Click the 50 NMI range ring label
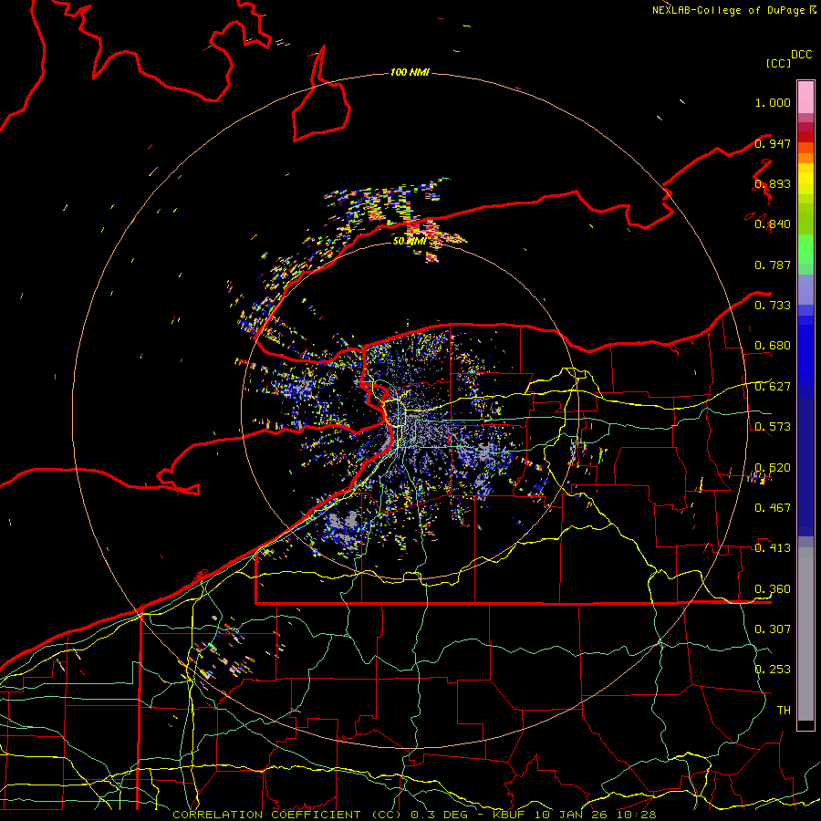 (410, 241)
